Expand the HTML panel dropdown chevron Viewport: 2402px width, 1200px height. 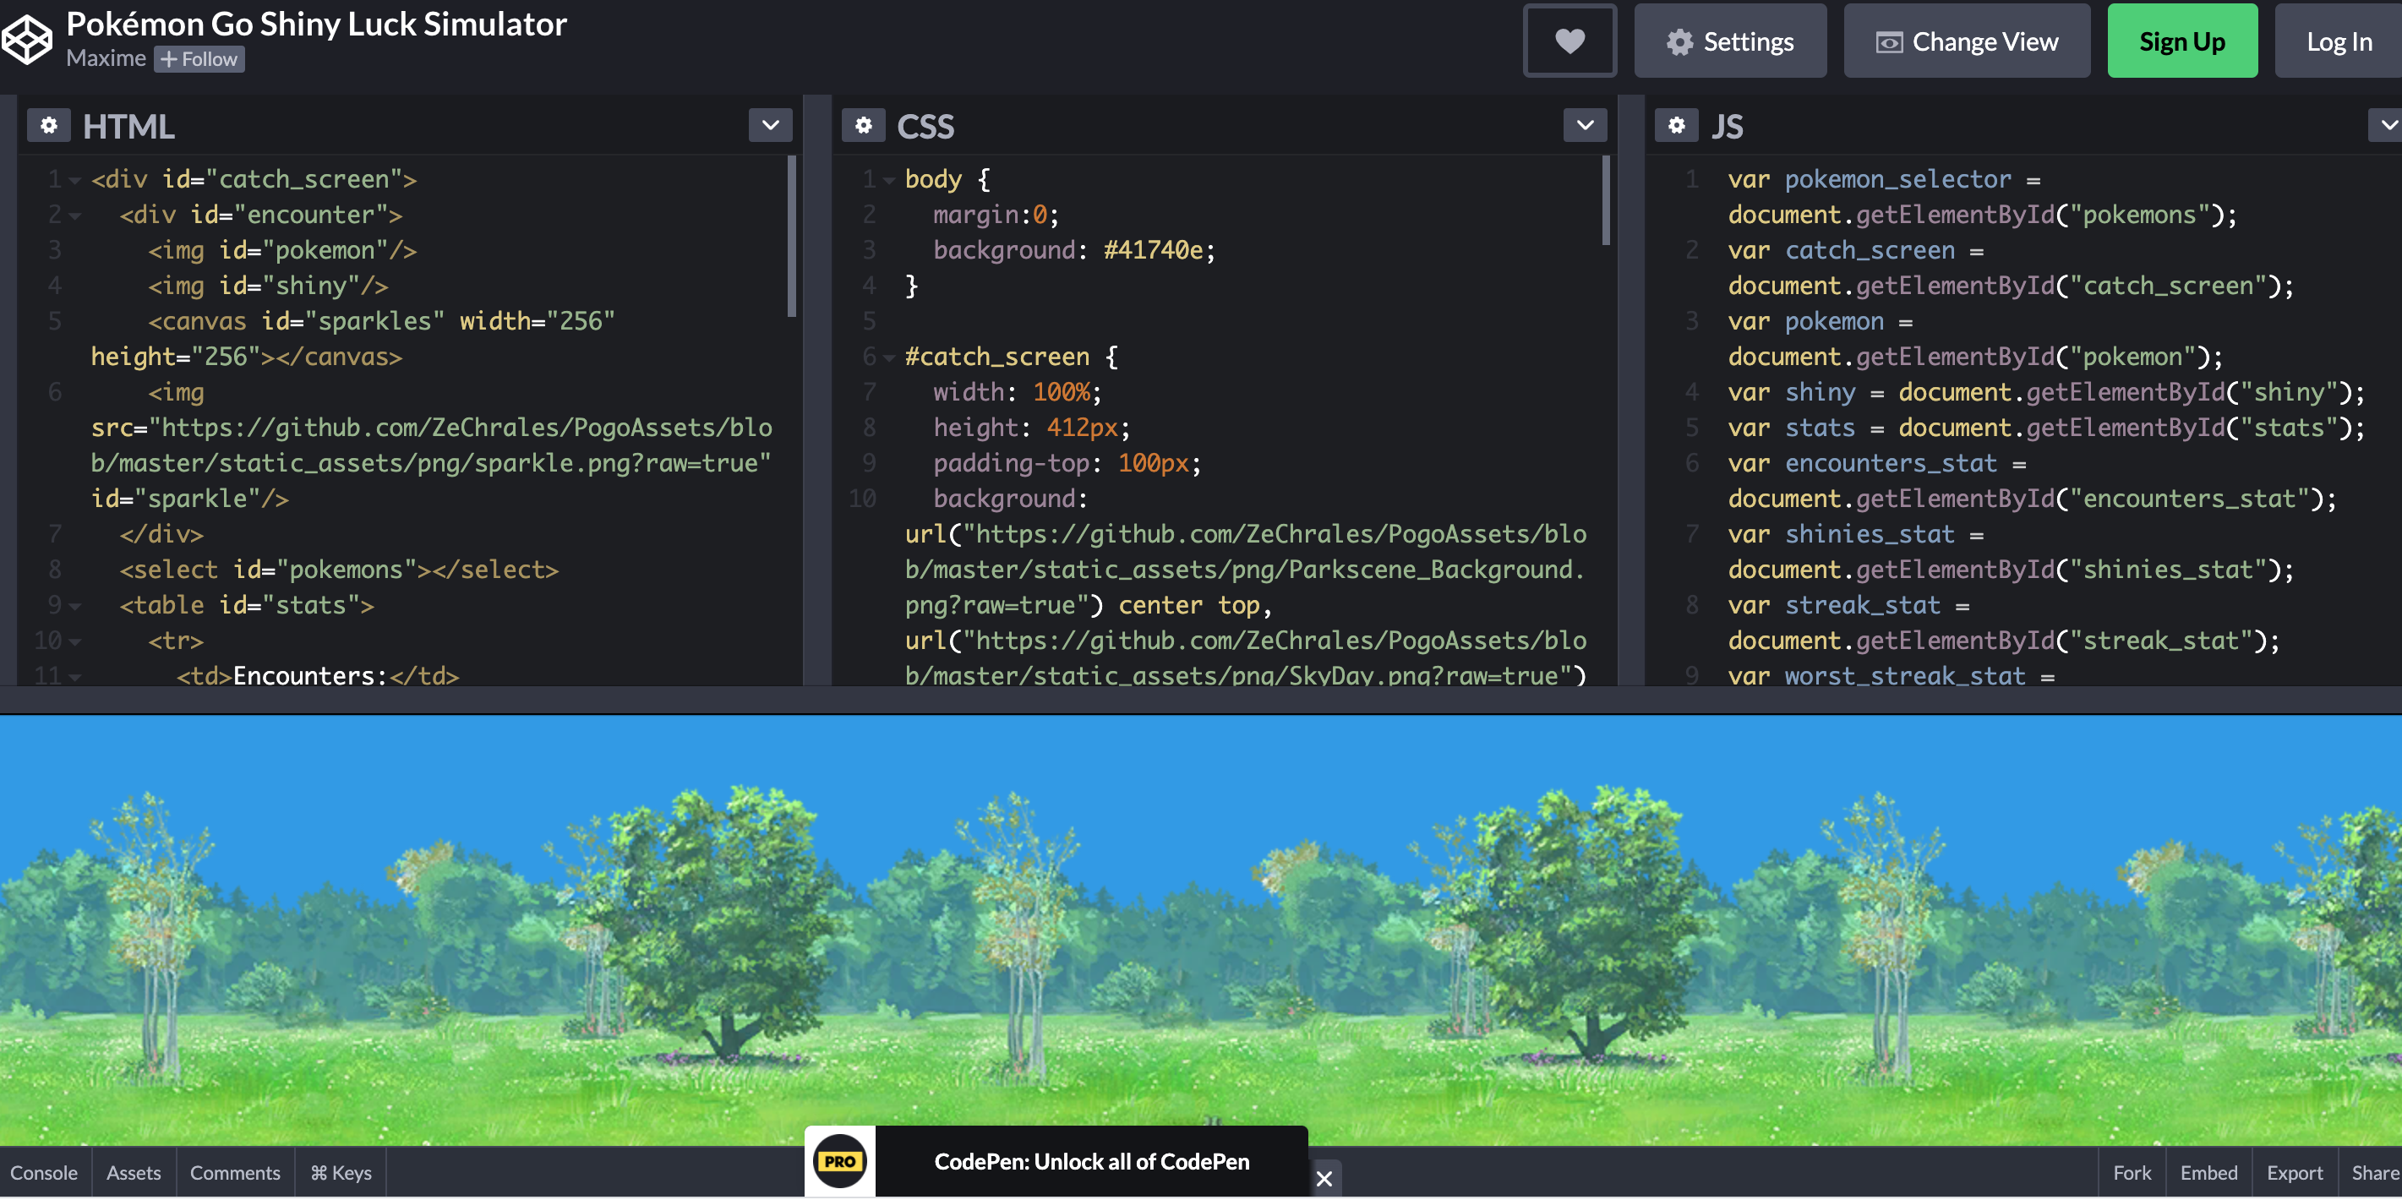[769, 125]
